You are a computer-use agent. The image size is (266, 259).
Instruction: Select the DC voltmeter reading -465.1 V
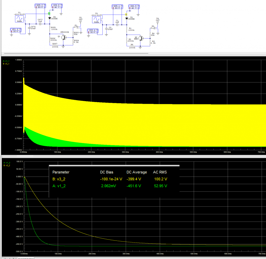(117, 7)
